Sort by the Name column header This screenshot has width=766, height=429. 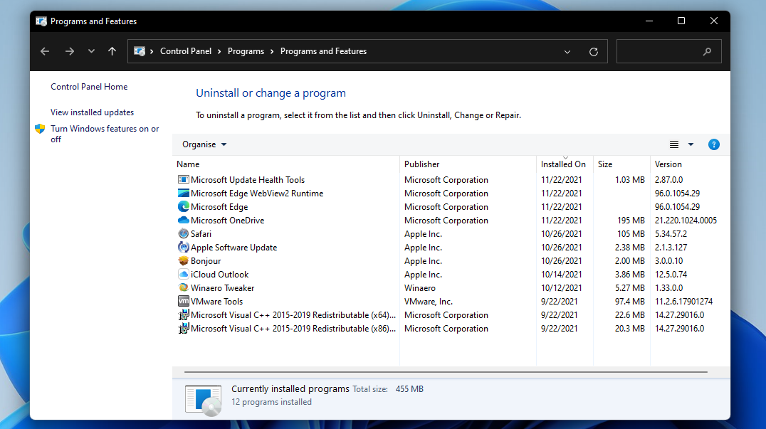[x=285, y=164]
